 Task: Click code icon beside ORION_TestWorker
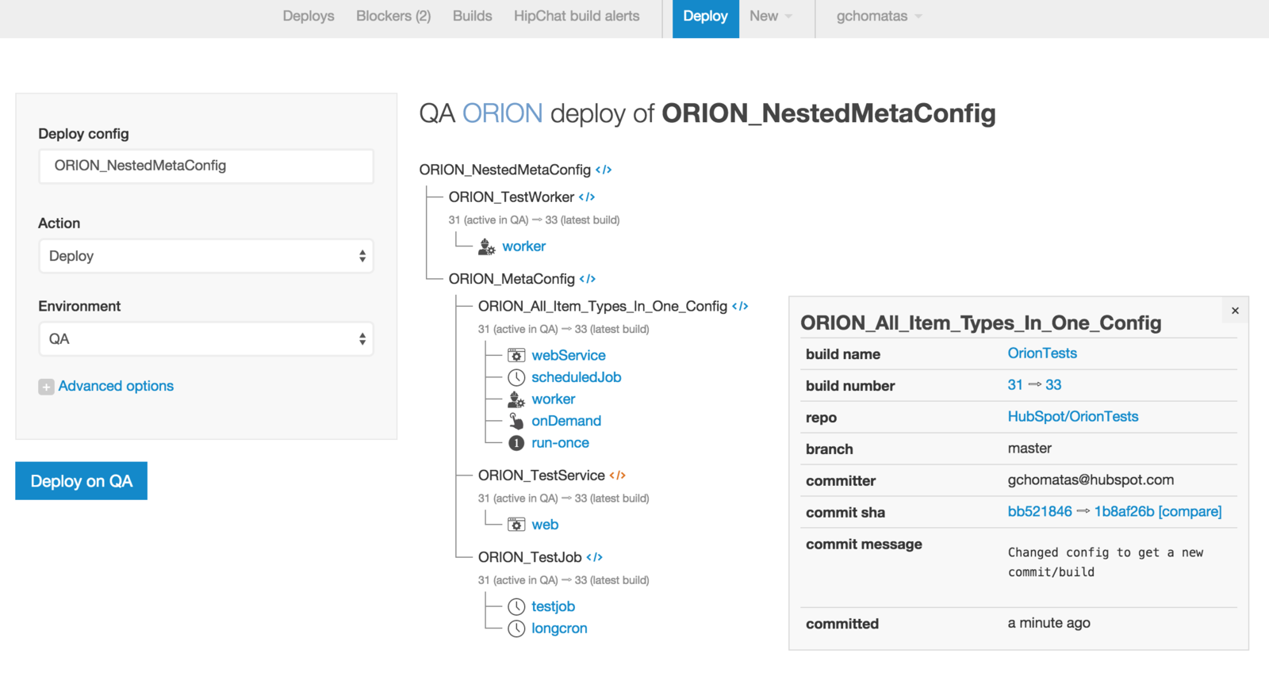[x=587, y=197]
